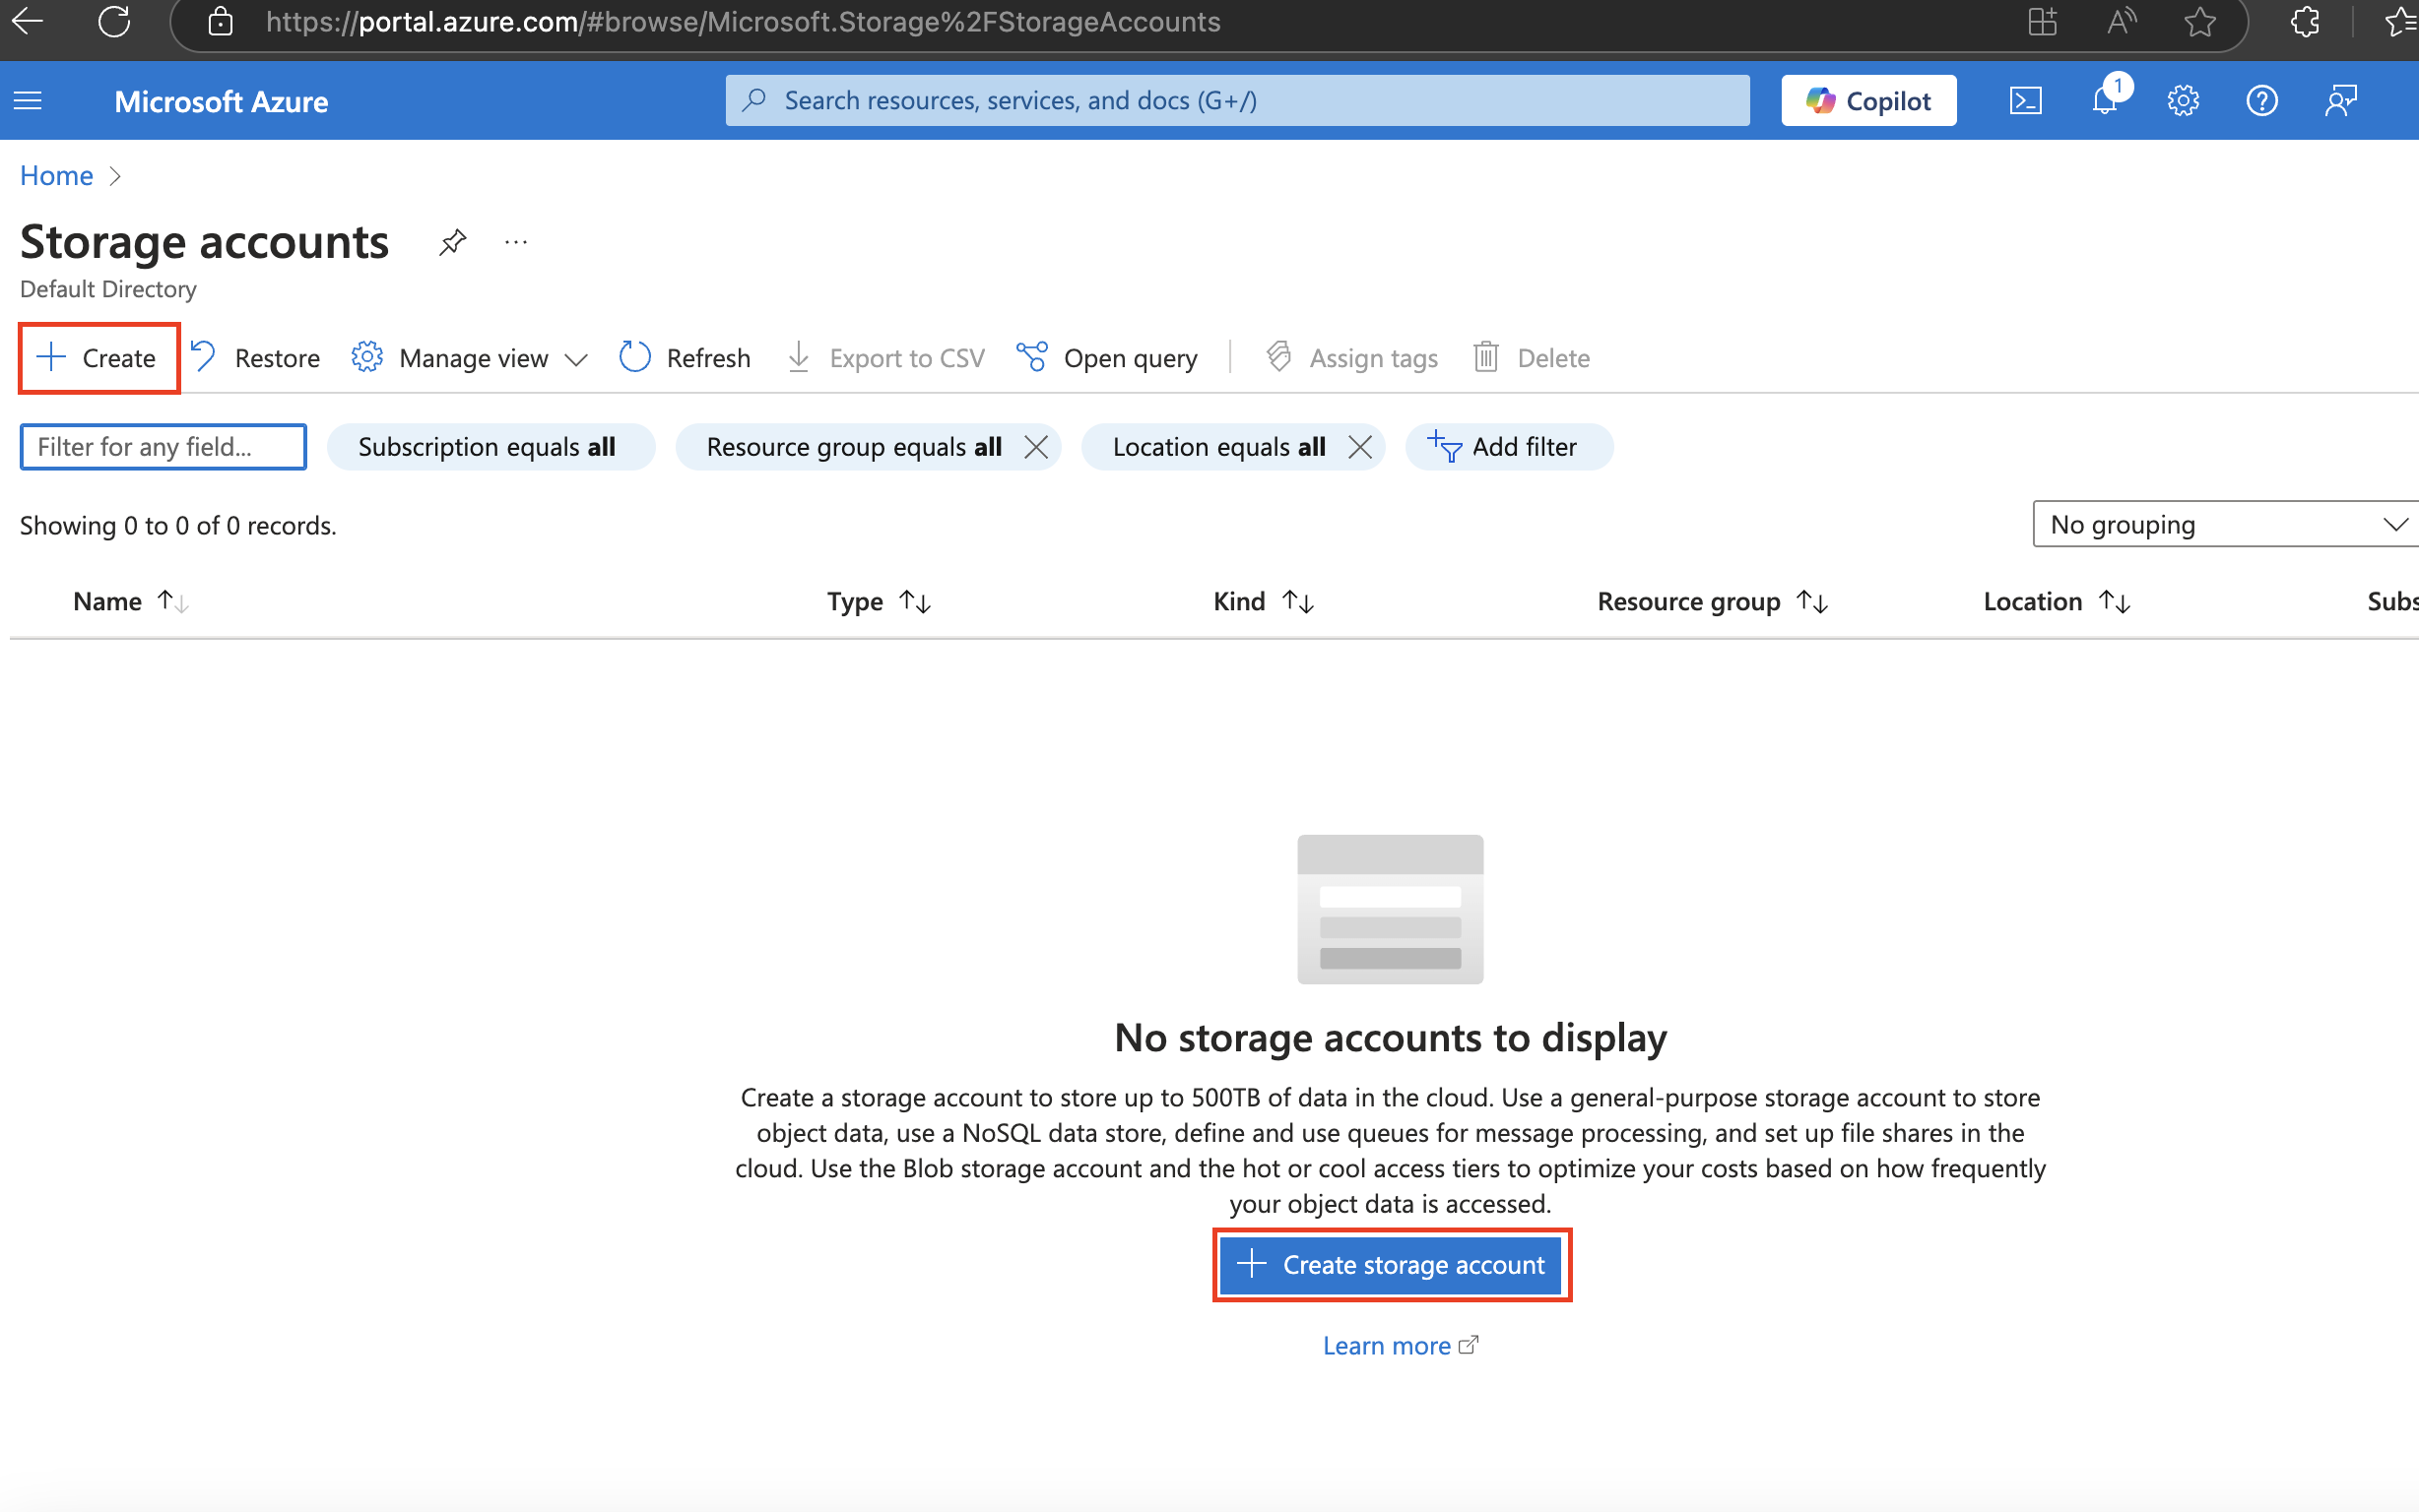
Task: Open the Azure portal hamburger menu
Action: (28, 101)
